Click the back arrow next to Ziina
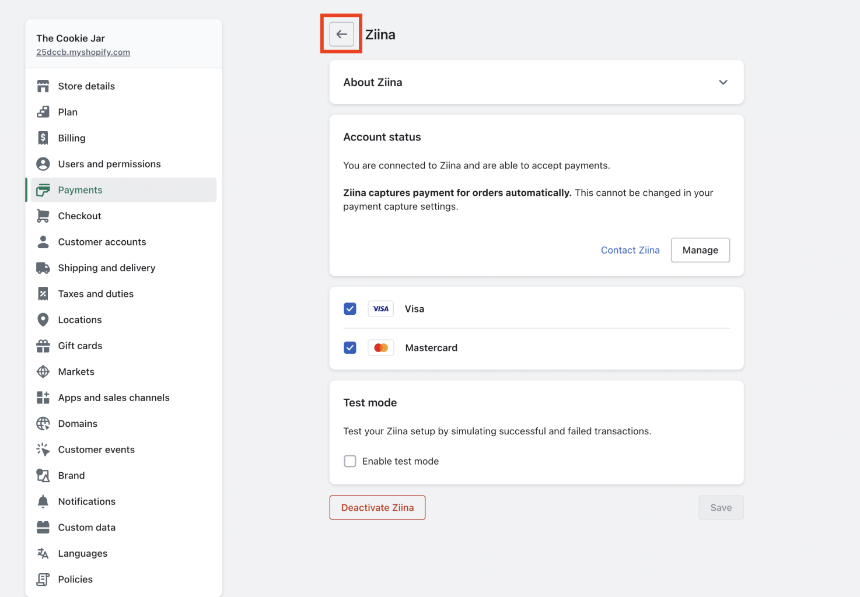860x597 pixels. [x=341, y=34]
